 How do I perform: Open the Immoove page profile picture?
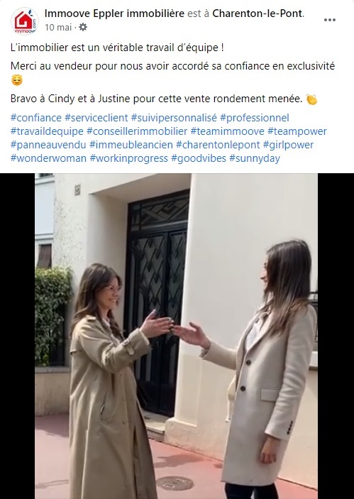tap(25, 21)
